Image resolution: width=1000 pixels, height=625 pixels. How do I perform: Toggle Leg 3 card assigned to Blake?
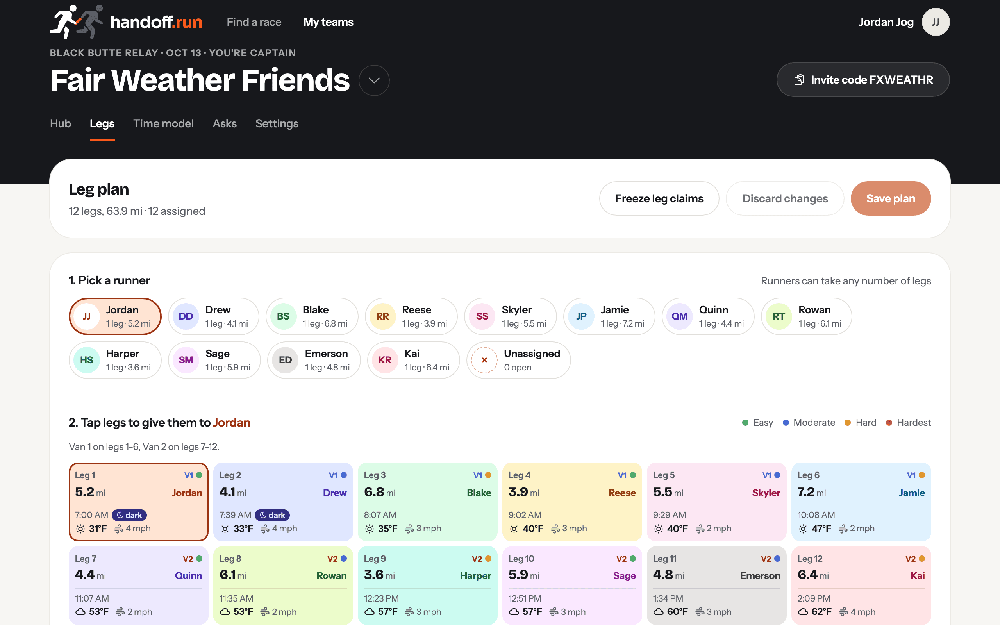pos(428,502)
